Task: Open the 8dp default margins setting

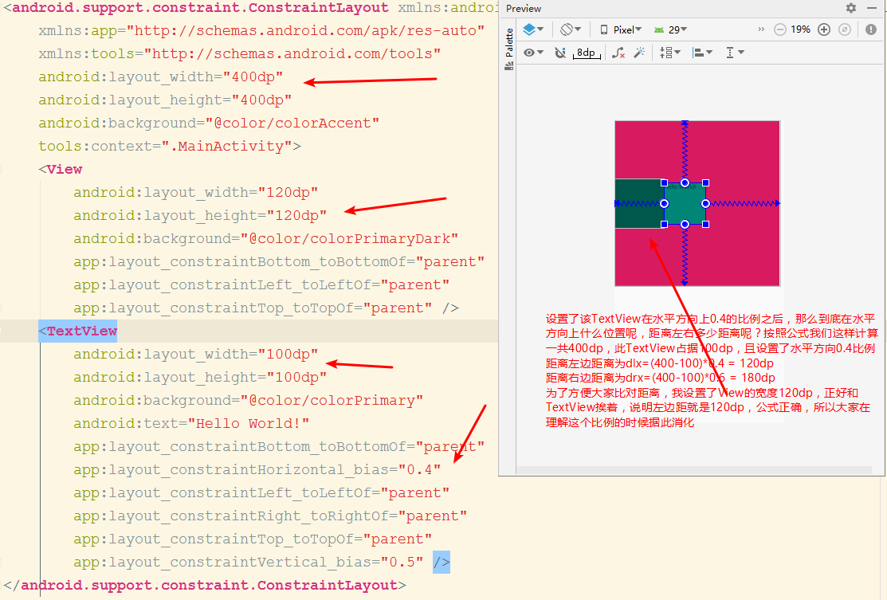Action: coord(586,53)
